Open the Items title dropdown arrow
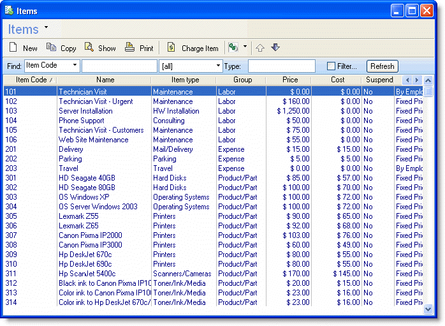The height and width of the screenshot is (326, 445). (47, 28)
